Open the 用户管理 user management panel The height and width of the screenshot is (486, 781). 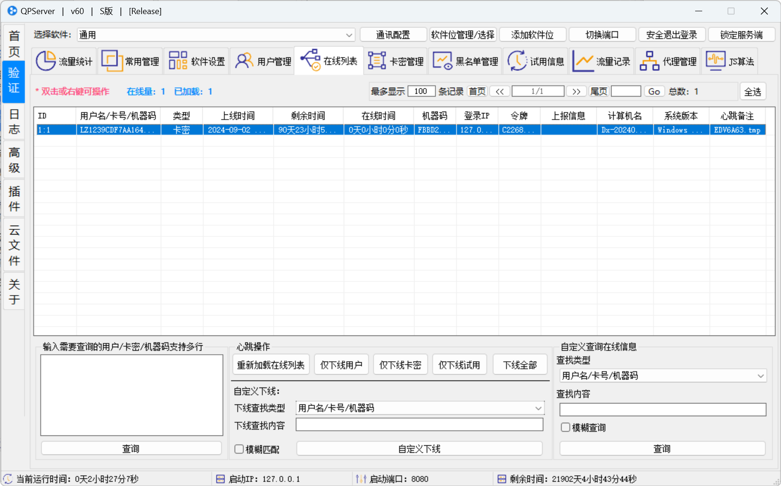coord(262,61)
